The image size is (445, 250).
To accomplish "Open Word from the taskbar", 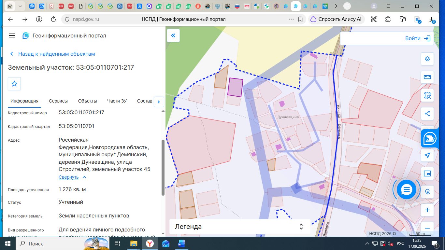I will [181, 243].
